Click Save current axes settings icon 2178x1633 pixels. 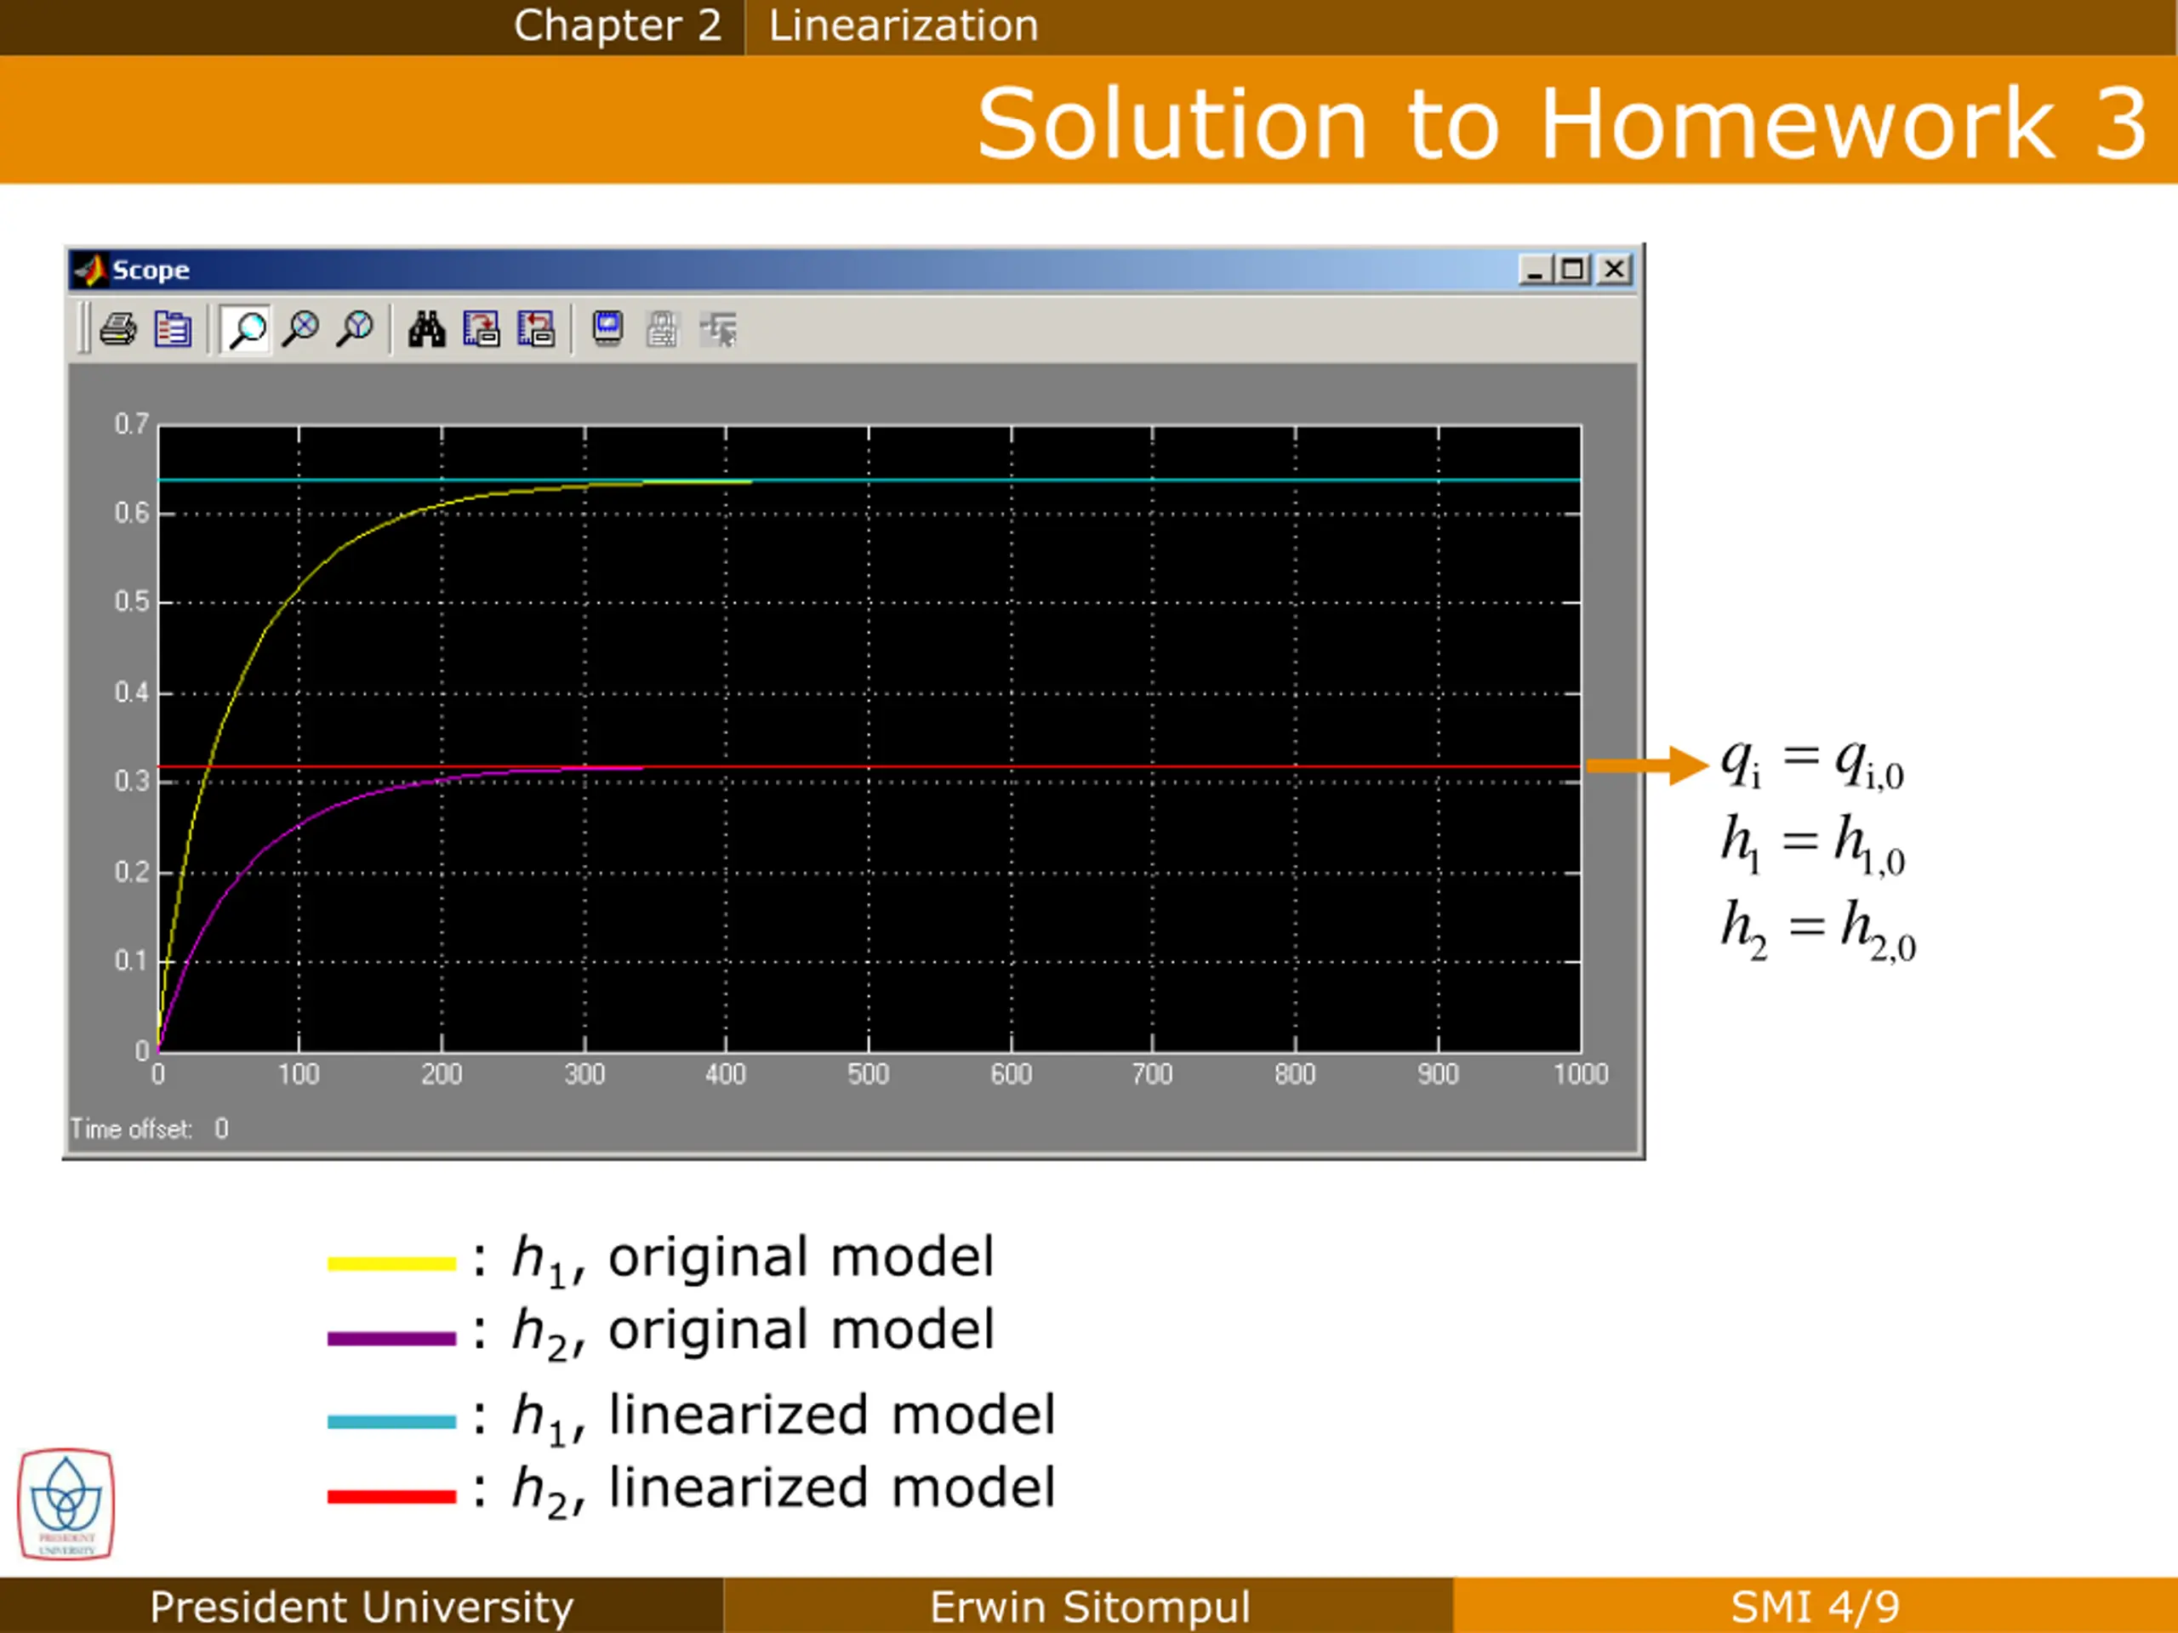[x=482, y=329]
